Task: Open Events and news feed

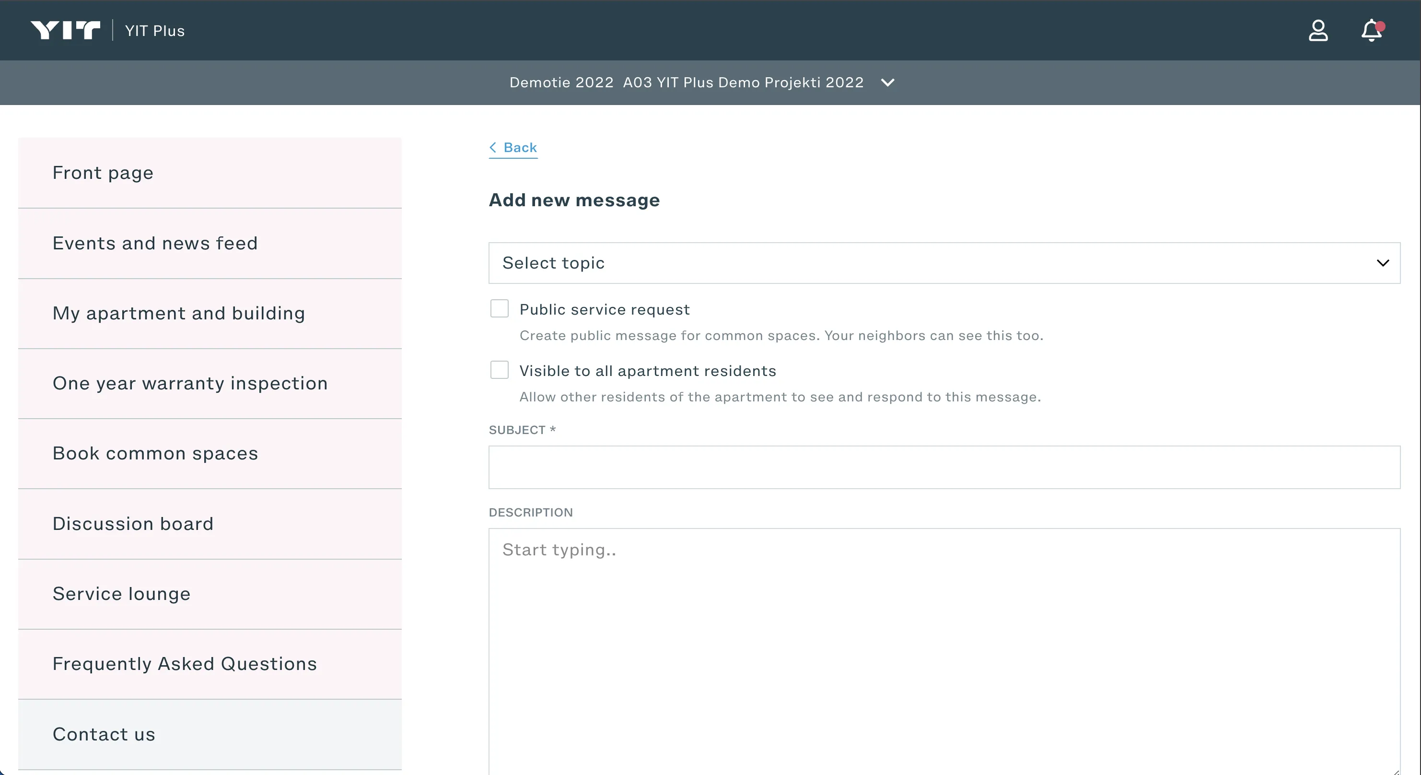Action: tap(210, 244)
